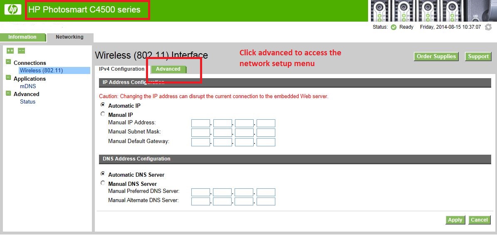
Task: Switch to the Networking tab
Action: (x=69, y=37)
